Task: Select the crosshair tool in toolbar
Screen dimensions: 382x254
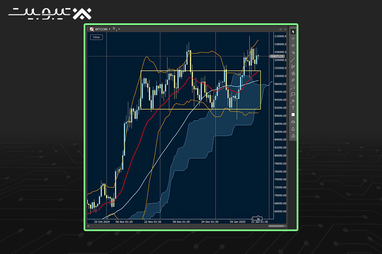Action: [293, 39]
